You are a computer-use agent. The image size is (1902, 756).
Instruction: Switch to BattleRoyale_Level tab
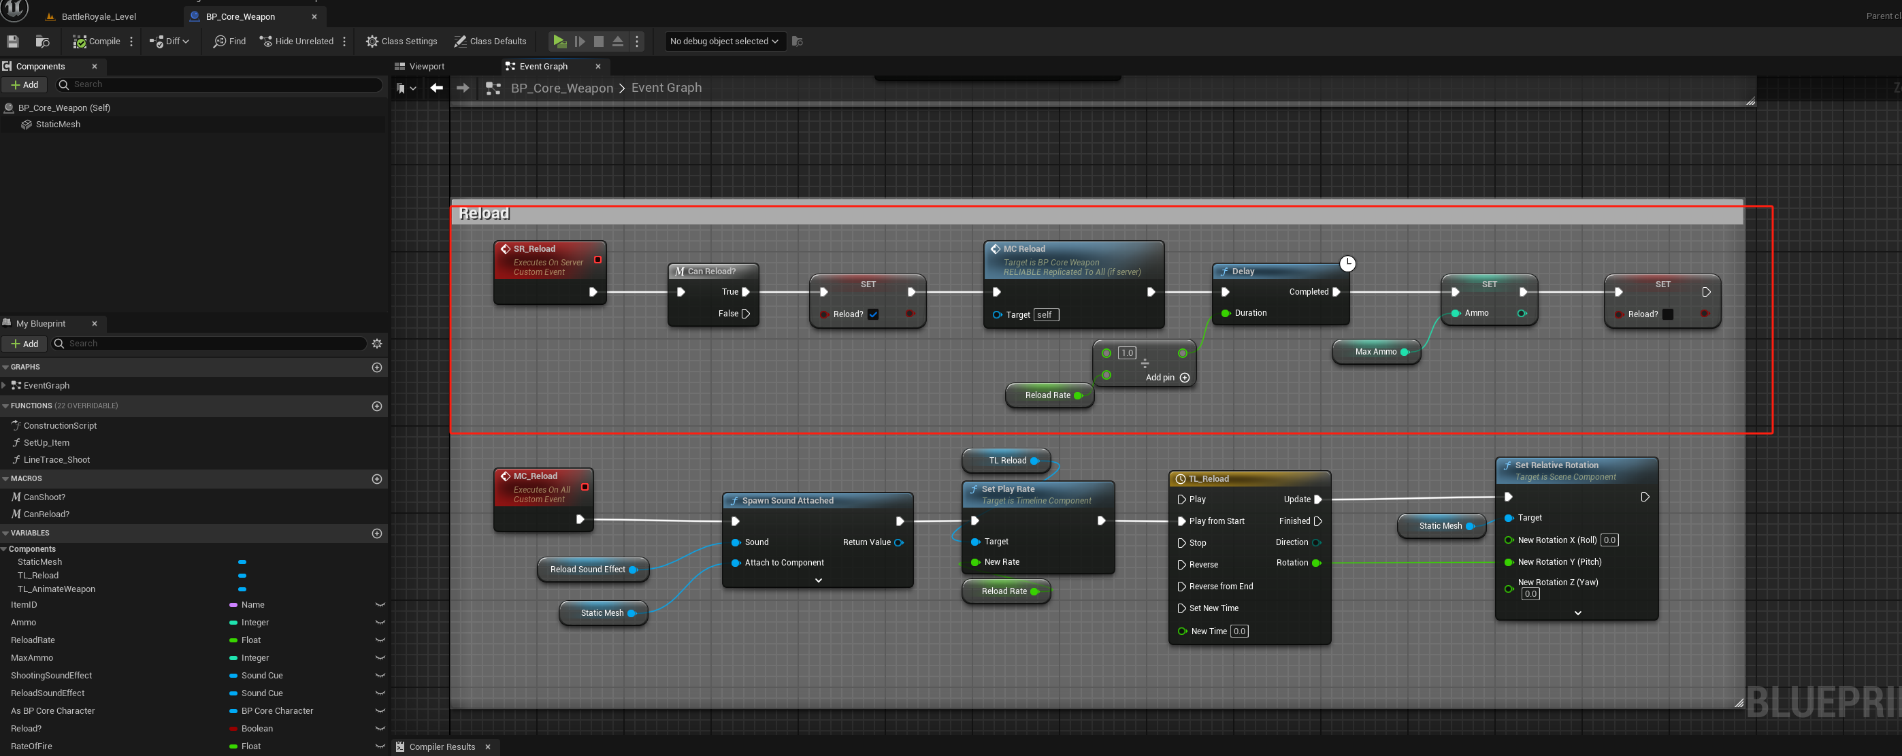[98, 16]
